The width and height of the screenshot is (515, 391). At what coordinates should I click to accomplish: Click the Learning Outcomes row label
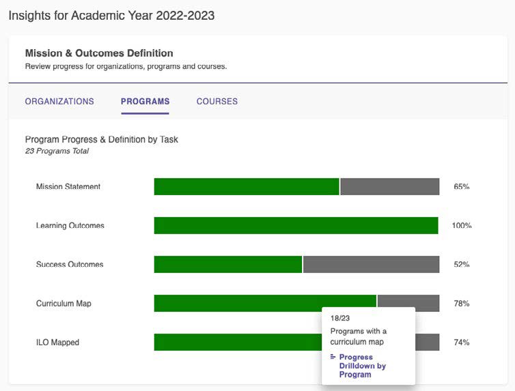70,225
